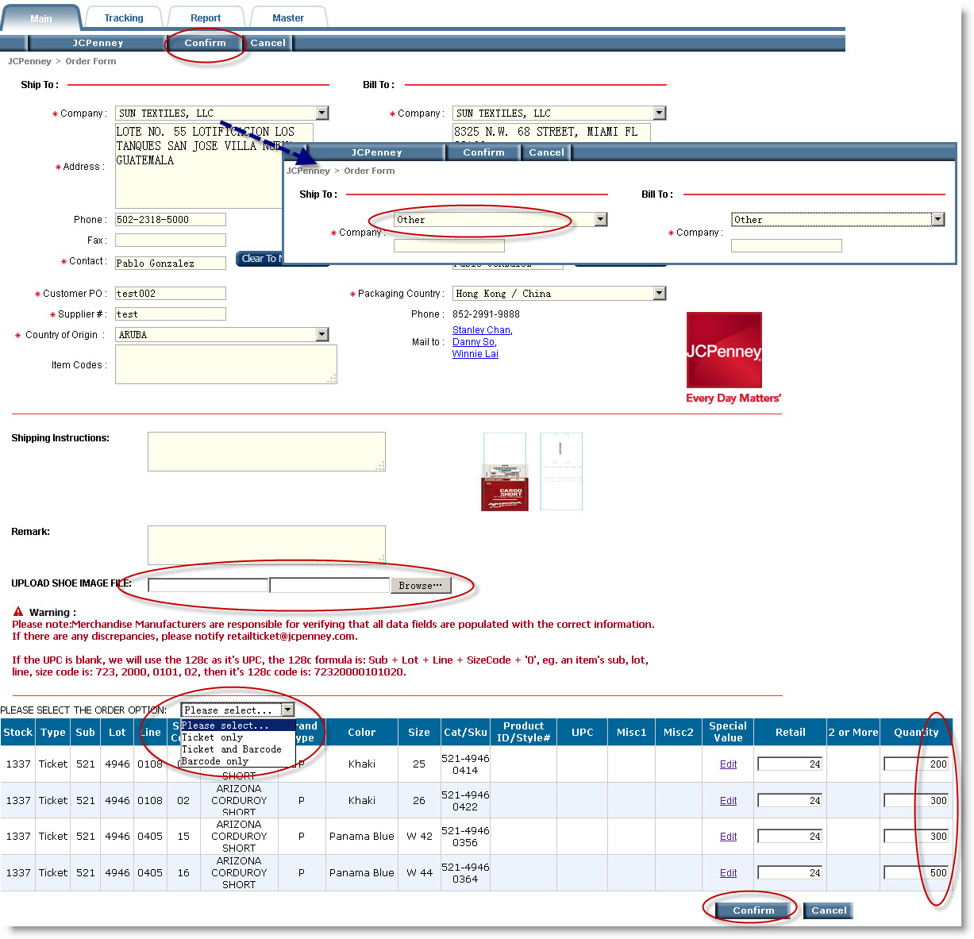The height and width of the screenshot is (939, 974).
Task: Click the JCPenney red logo image
Action: [724, 350]
